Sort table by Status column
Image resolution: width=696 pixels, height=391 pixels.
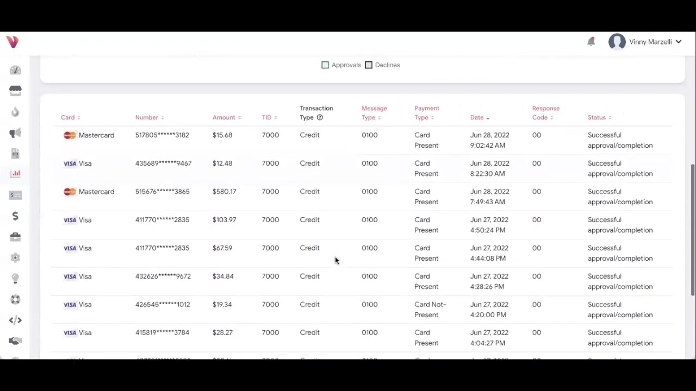[599, 117]
